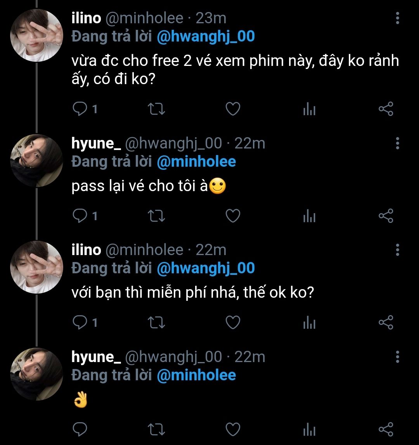Open @hwanghj_00 mention in ilino's first tweet
419x445 pixels.
click(x=206, y=36)
